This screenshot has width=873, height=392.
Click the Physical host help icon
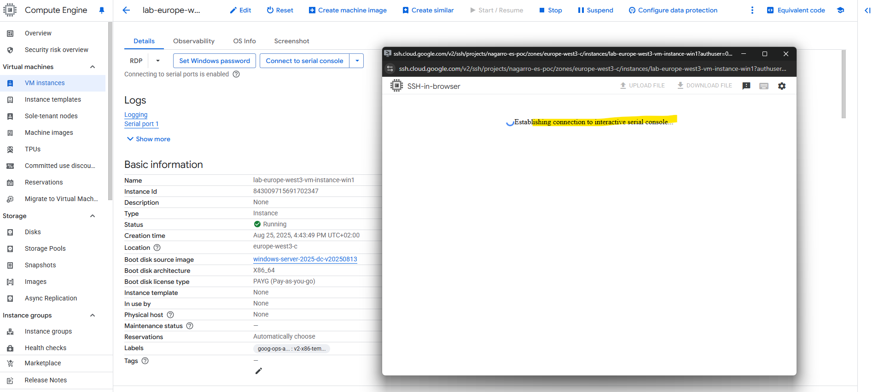(170, 315)
